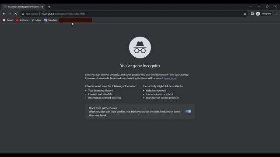The width and height of the screenshot is (280, 157).
Task: Open the Chrome three-dot menu
Action: (x=276, y=14)
